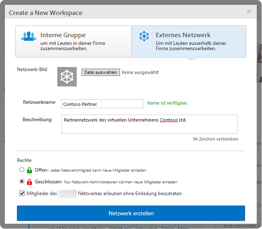262x229 pixels.
Task: Click the 94 Zeichen verbleiben counter
Action: coord(216,139)
